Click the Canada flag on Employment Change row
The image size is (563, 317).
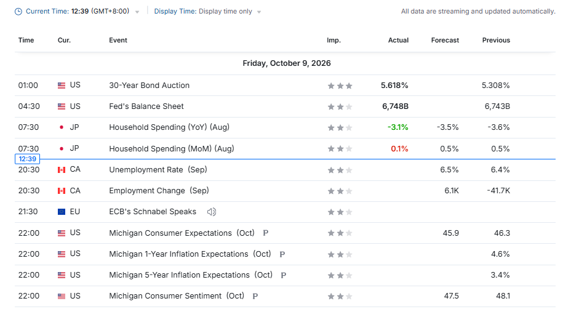[62, 191]
